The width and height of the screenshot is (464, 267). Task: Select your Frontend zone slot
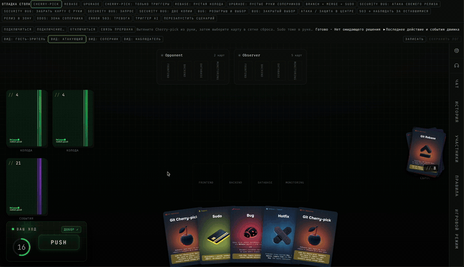(x=206, y=183)
